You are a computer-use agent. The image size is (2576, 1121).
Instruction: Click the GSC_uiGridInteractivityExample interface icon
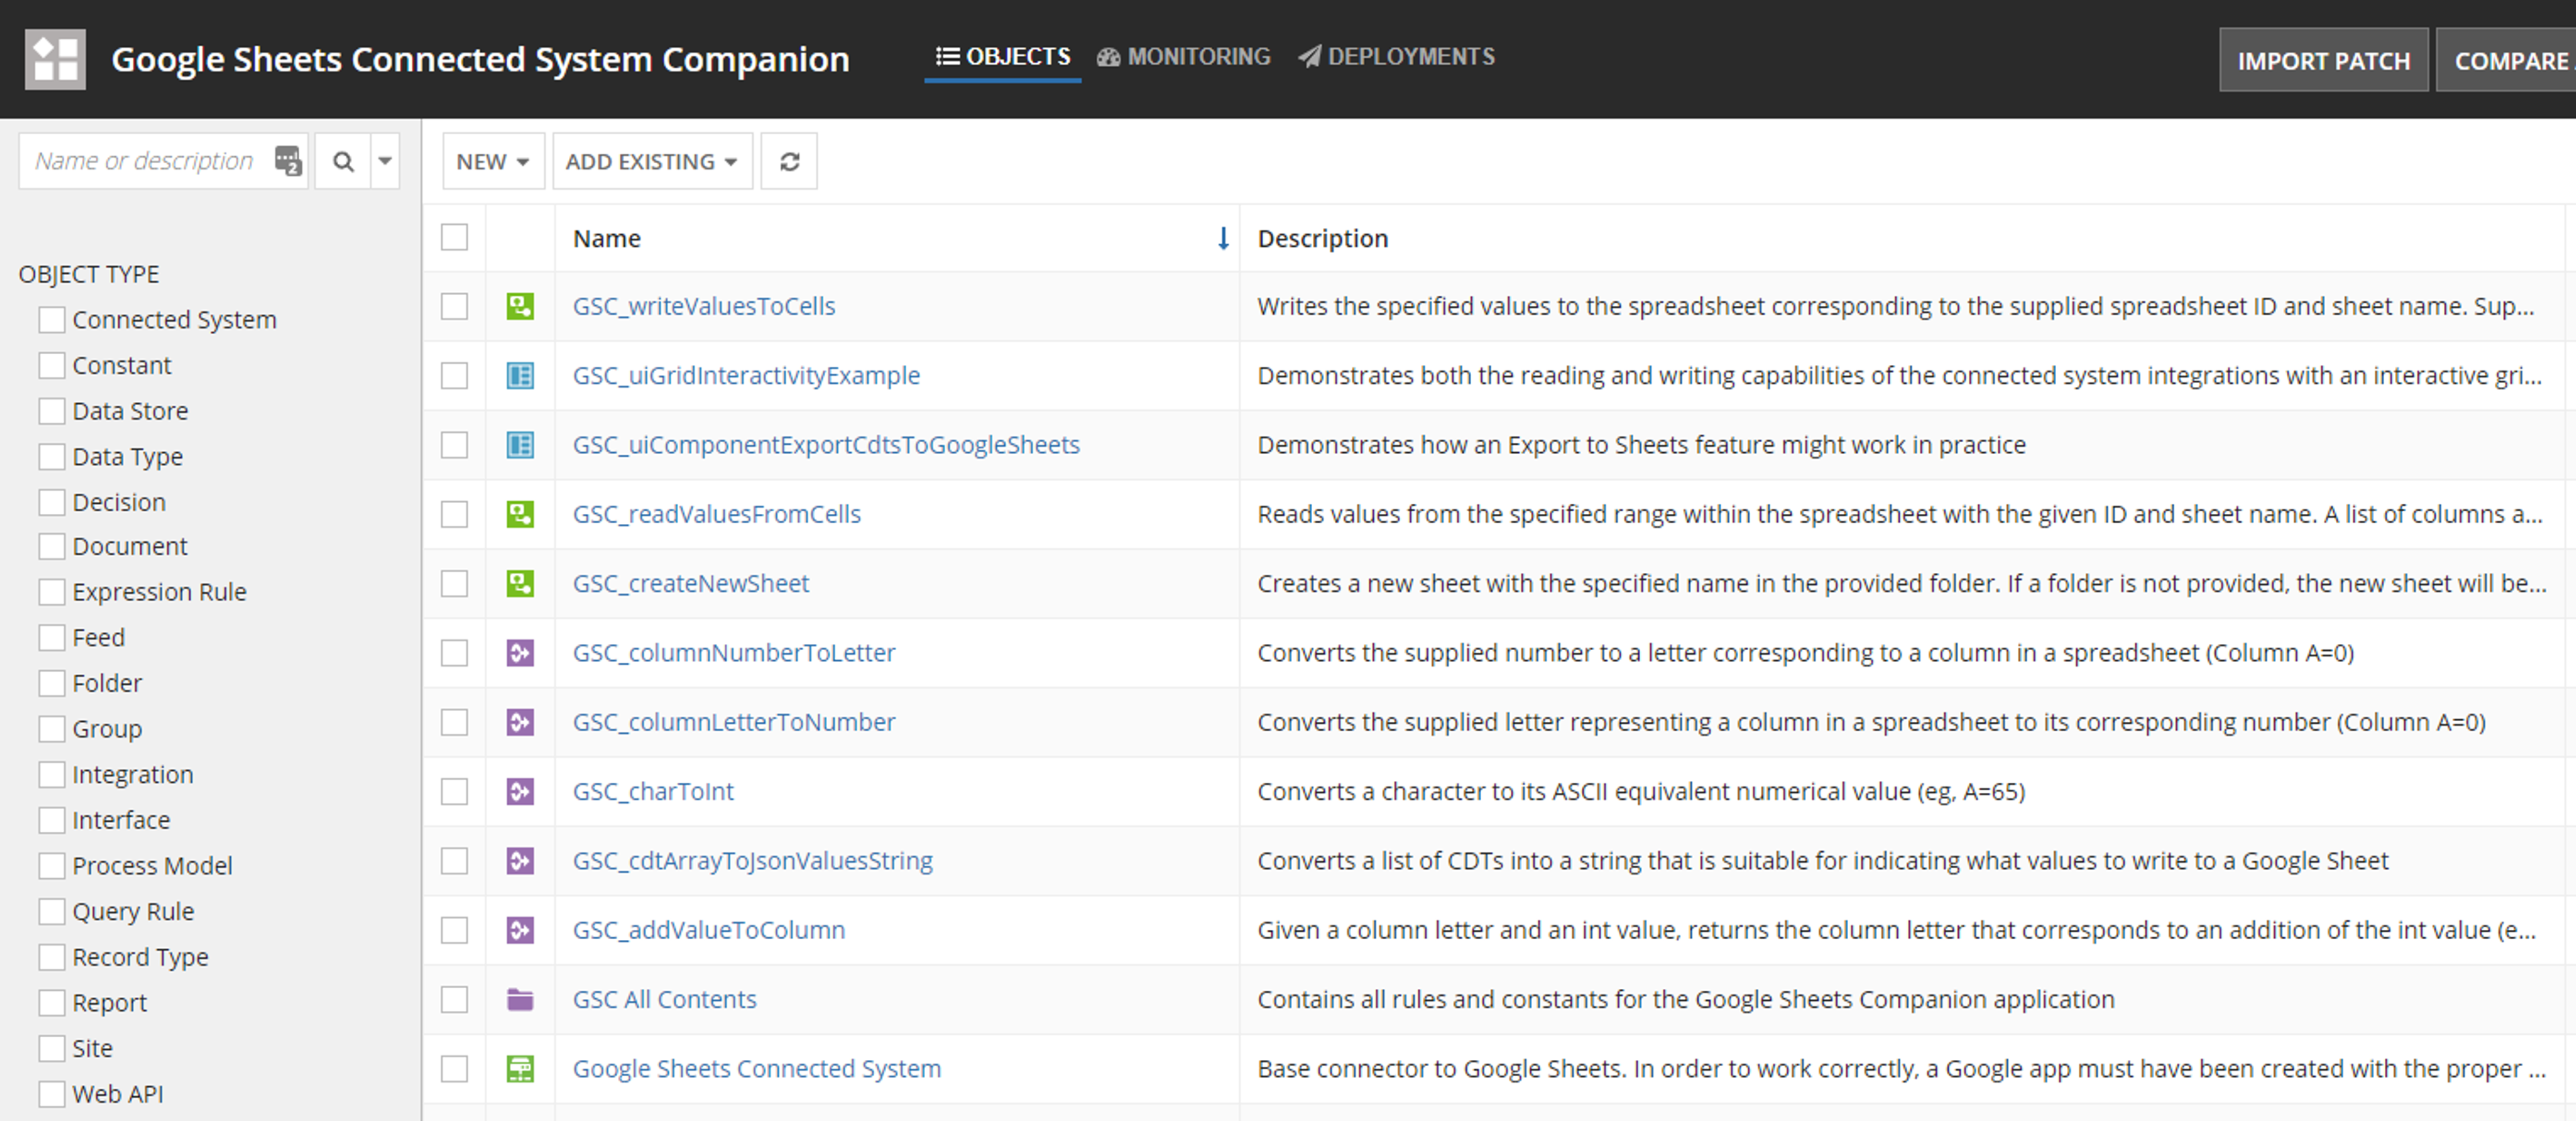[x=520, y=375]
